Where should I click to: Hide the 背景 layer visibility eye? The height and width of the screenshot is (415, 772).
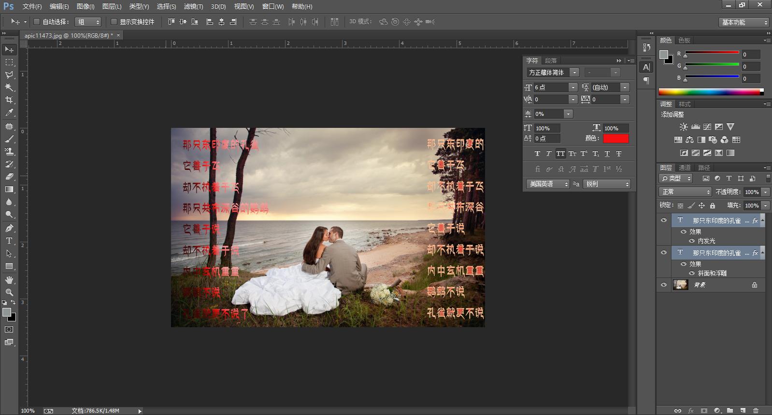pyautogui.click(x=664, y=285)
